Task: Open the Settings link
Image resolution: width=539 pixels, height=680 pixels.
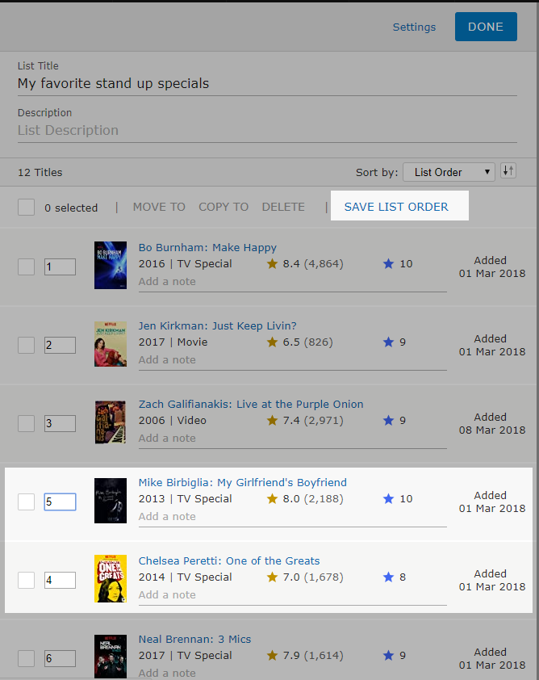Action: (x=414, y=27)
